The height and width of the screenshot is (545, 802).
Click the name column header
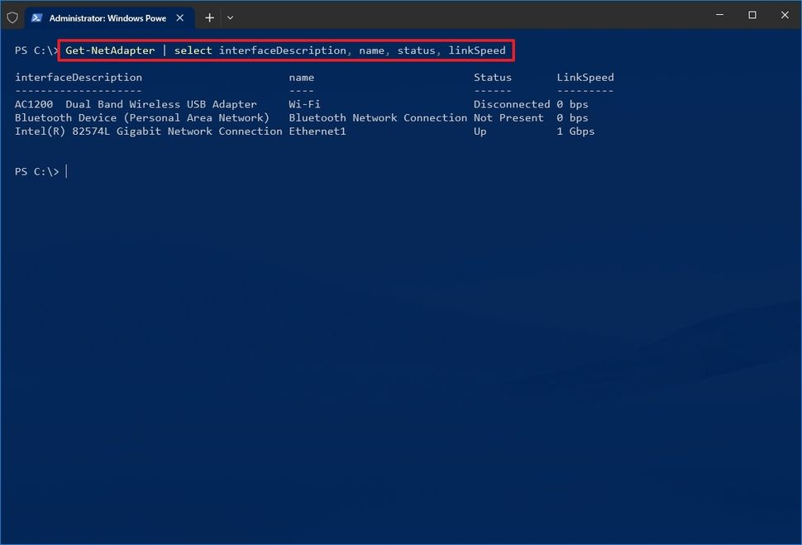coord(301,77)
